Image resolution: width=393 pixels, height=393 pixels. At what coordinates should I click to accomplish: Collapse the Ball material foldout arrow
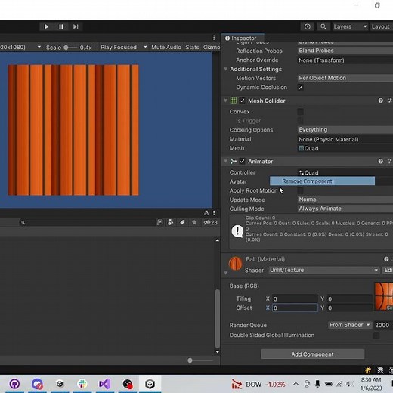[226, 273]
